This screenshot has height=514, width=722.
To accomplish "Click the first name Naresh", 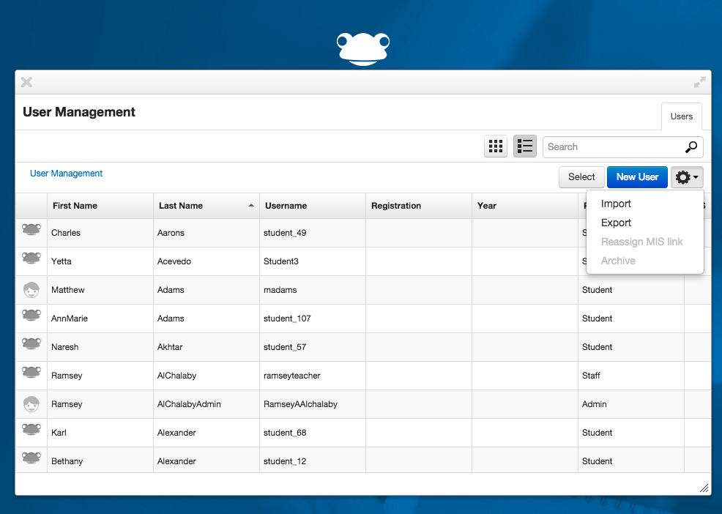I will pos(65,347).
